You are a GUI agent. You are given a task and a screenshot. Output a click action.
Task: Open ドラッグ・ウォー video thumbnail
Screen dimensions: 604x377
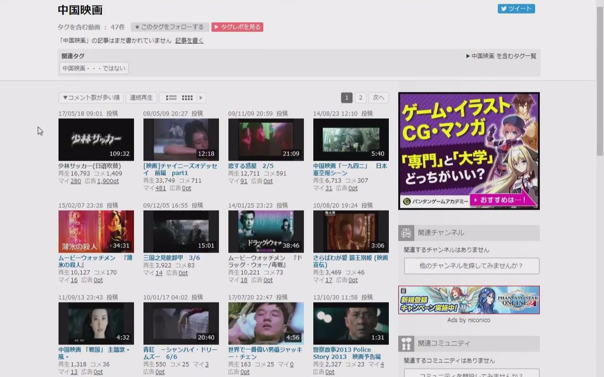click(x=266, y=231)
